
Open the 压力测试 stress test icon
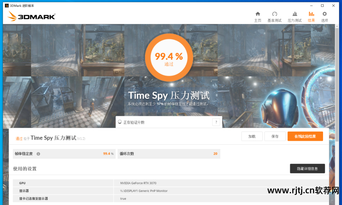coord(295,14)
